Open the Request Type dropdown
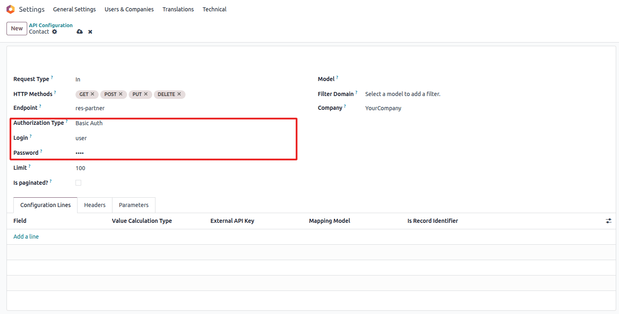The image size is (619, 314). (x=183, y=79)
